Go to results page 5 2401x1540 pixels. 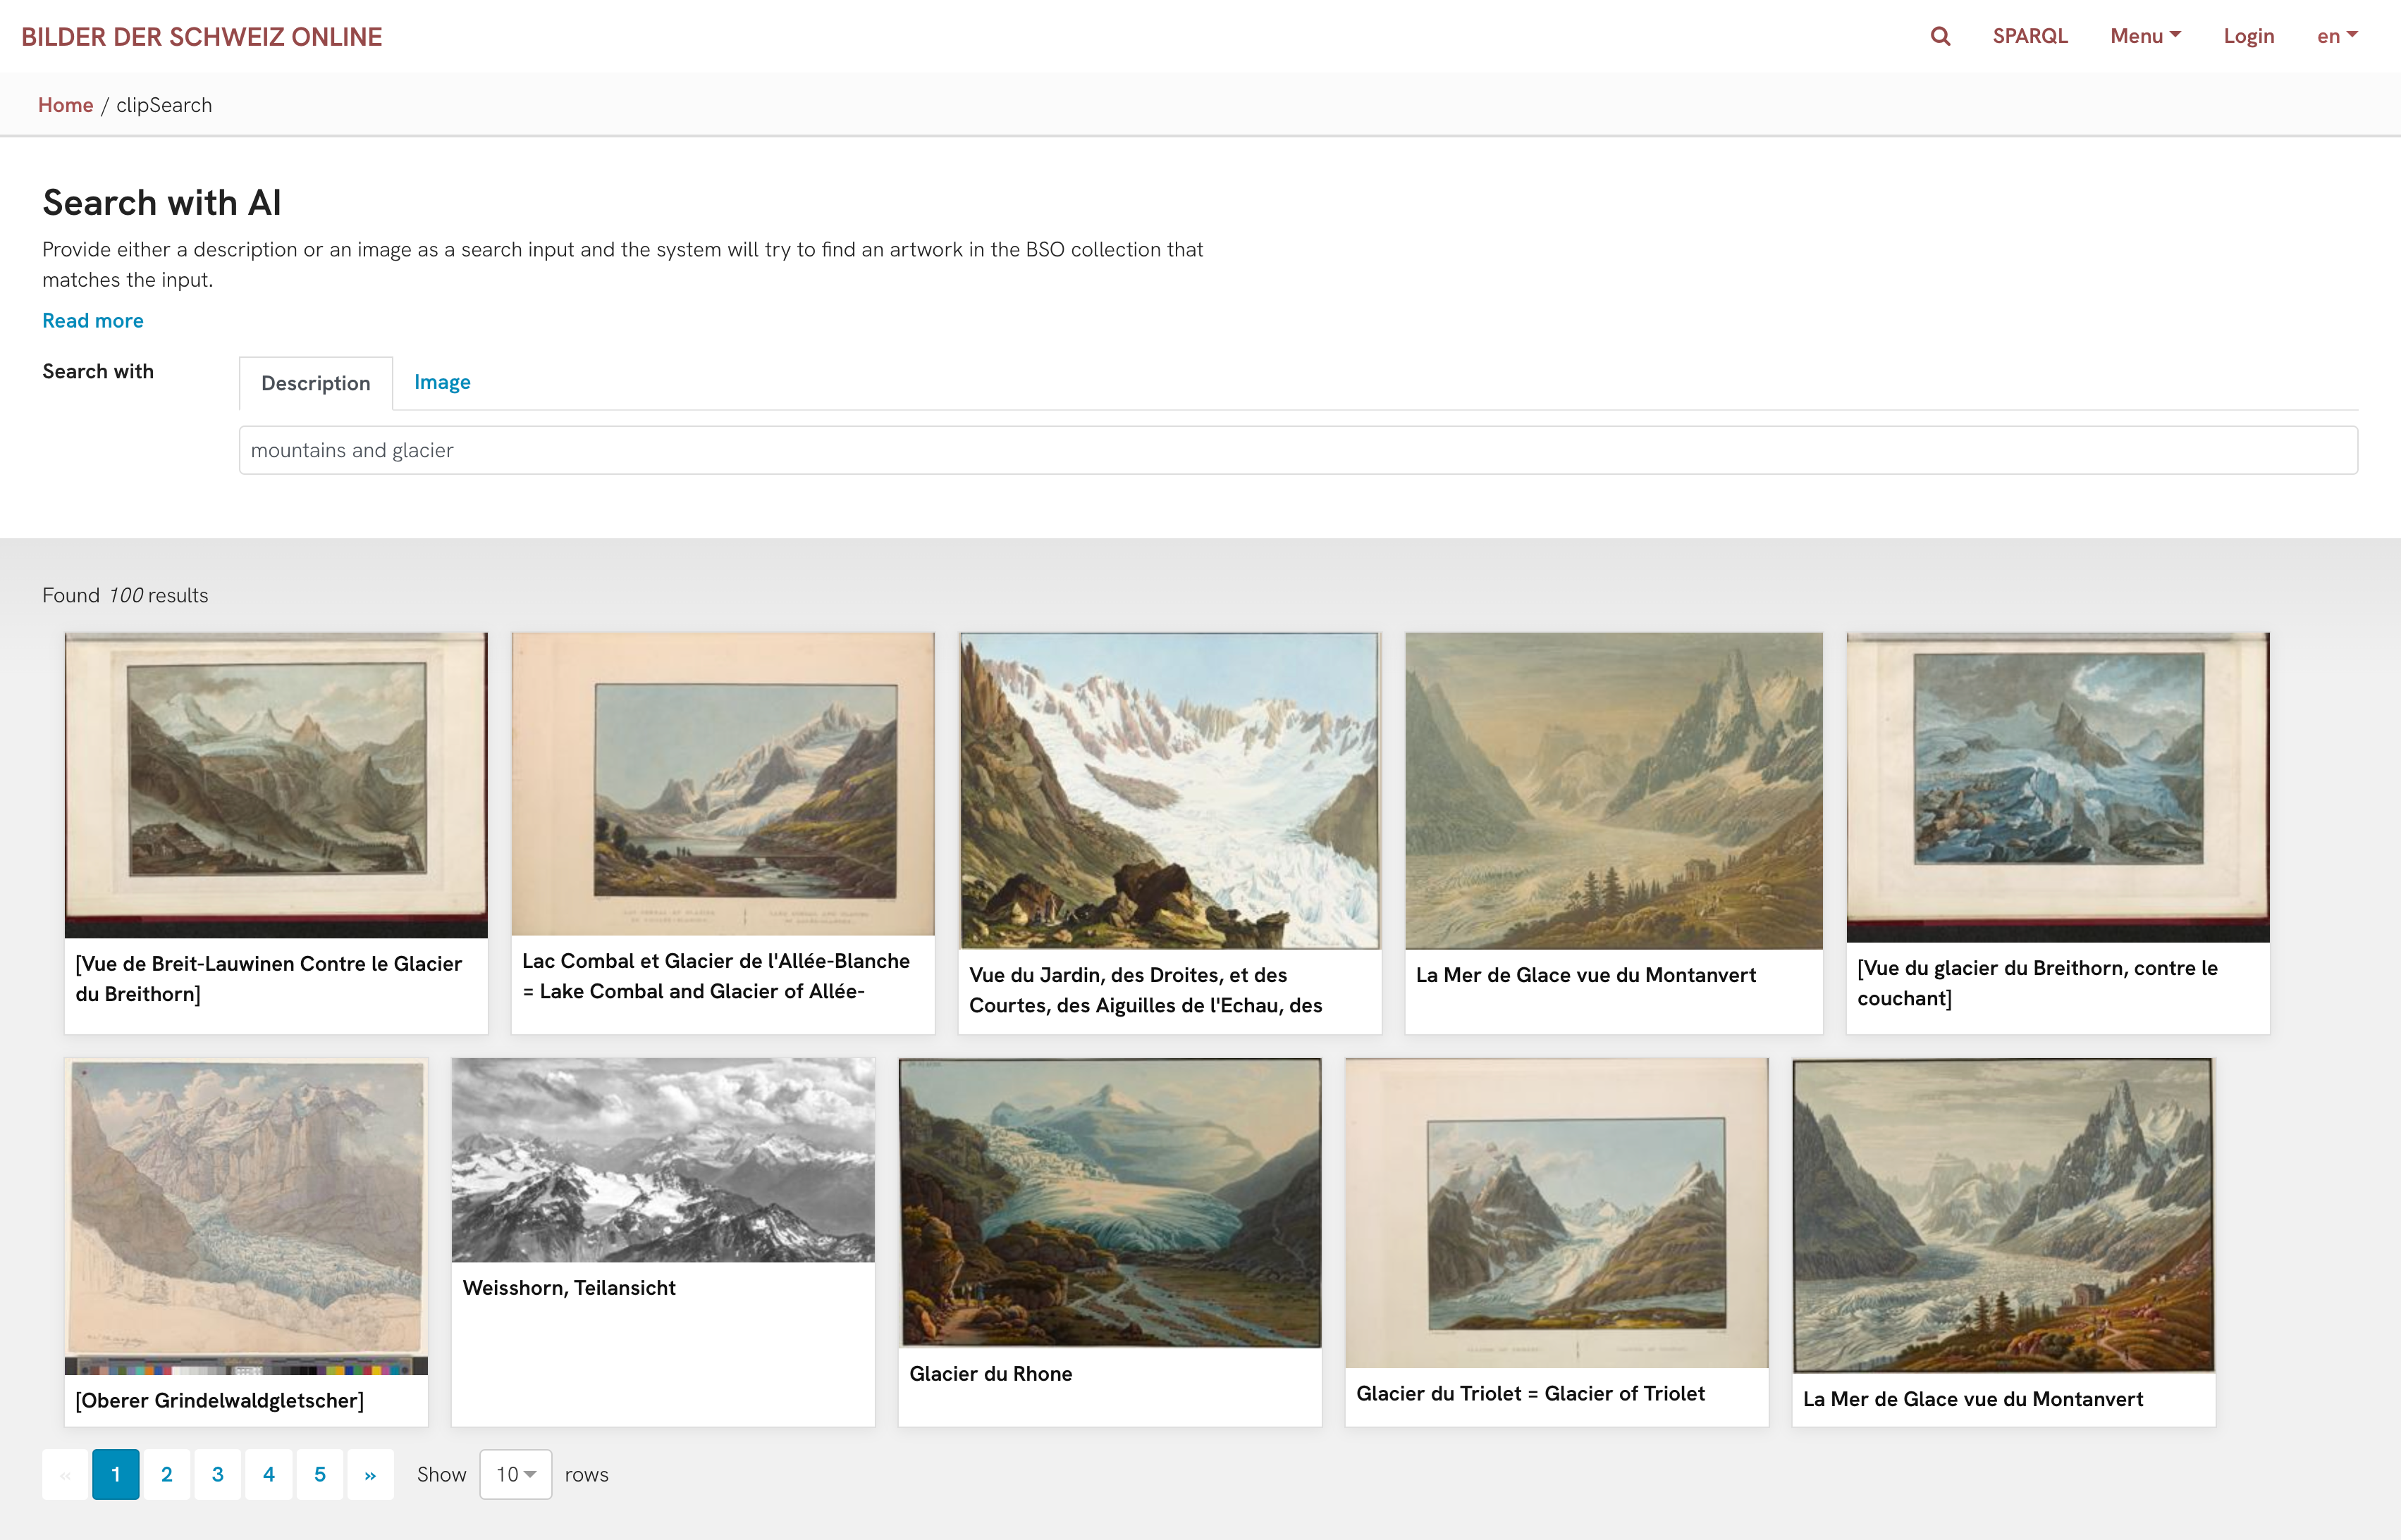320,1474
